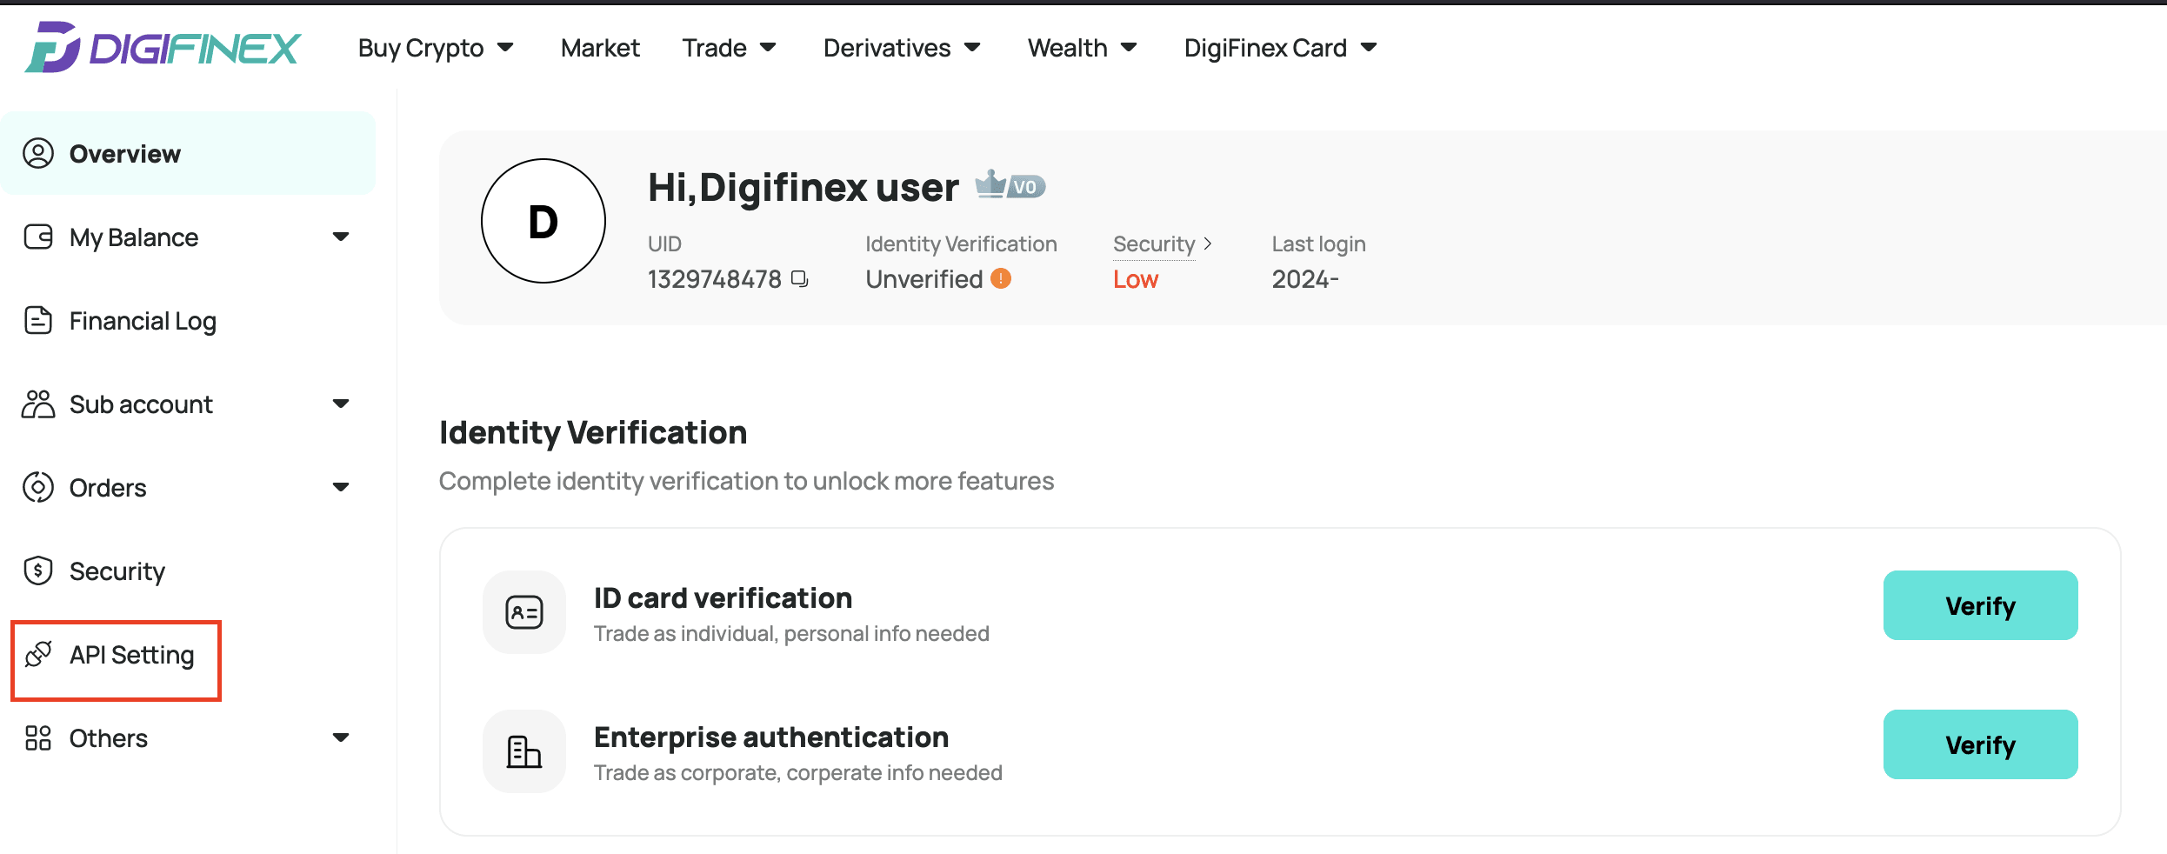Viewport: 2167px width, 854px height.
Task: Select Overview in the sidebar
Action: click(188, 154)
